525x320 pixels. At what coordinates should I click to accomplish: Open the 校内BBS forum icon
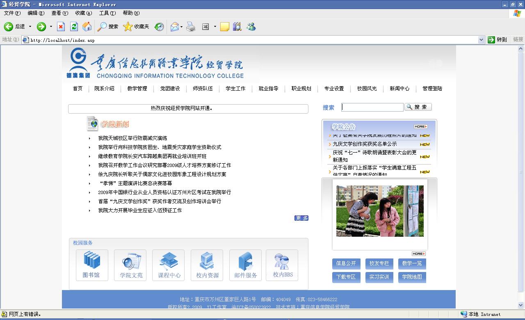coord(282,265)
